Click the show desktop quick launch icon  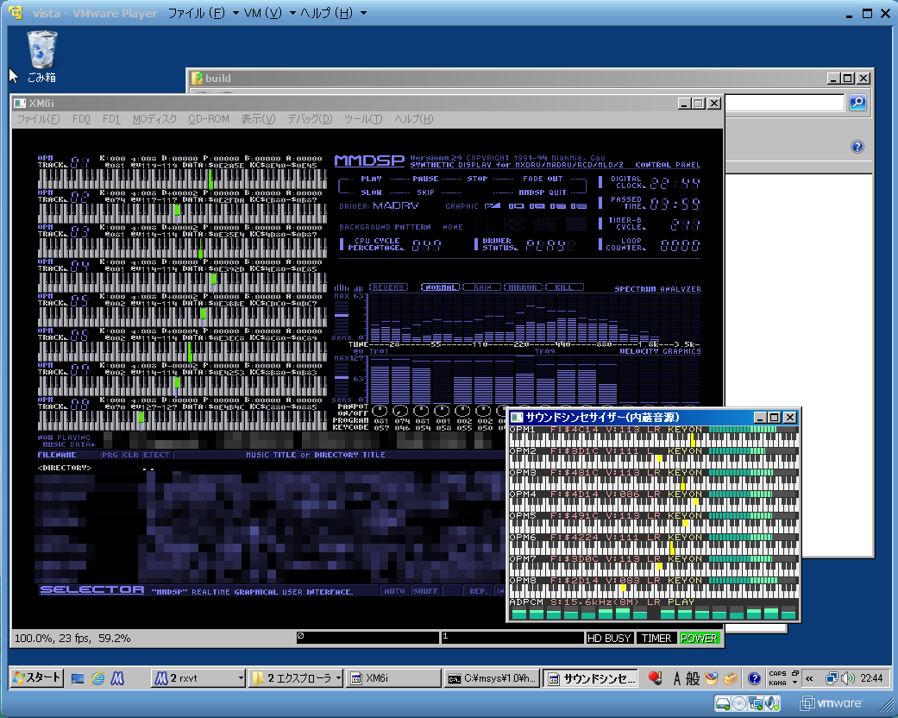click(78, 679)
